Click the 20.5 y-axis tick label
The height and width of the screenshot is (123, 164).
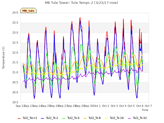coord(15,83)
